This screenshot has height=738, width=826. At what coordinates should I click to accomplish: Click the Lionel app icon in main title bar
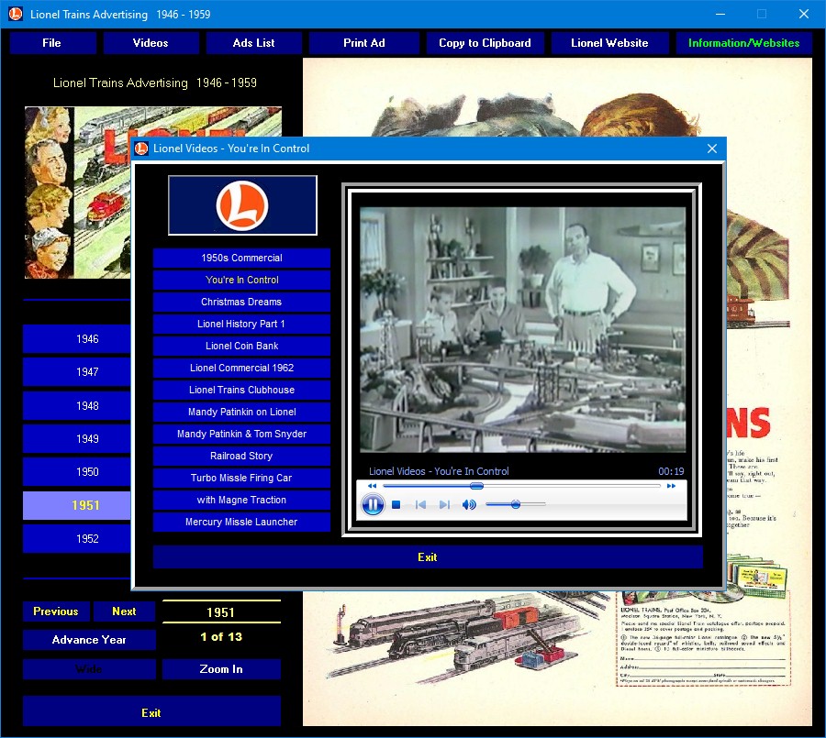point(16,15)
